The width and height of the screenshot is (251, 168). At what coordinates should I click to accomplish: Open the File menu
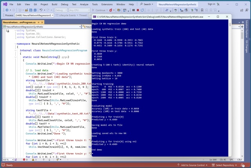(x=11, y=4)
